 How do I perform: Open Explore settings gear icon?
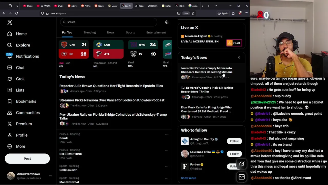click(167, 22)
